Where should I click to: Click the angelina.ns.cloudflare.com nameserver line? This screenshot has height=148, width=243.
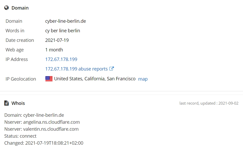[x=42, y=122]
